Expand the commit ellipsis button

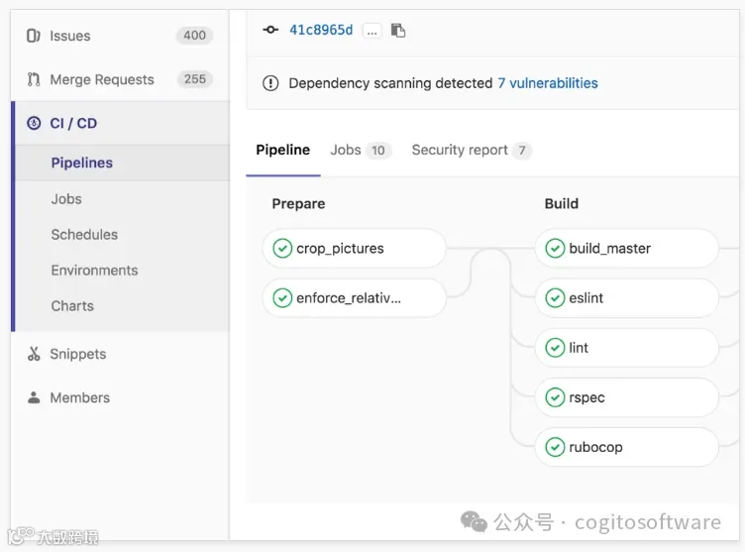(372, 31)
